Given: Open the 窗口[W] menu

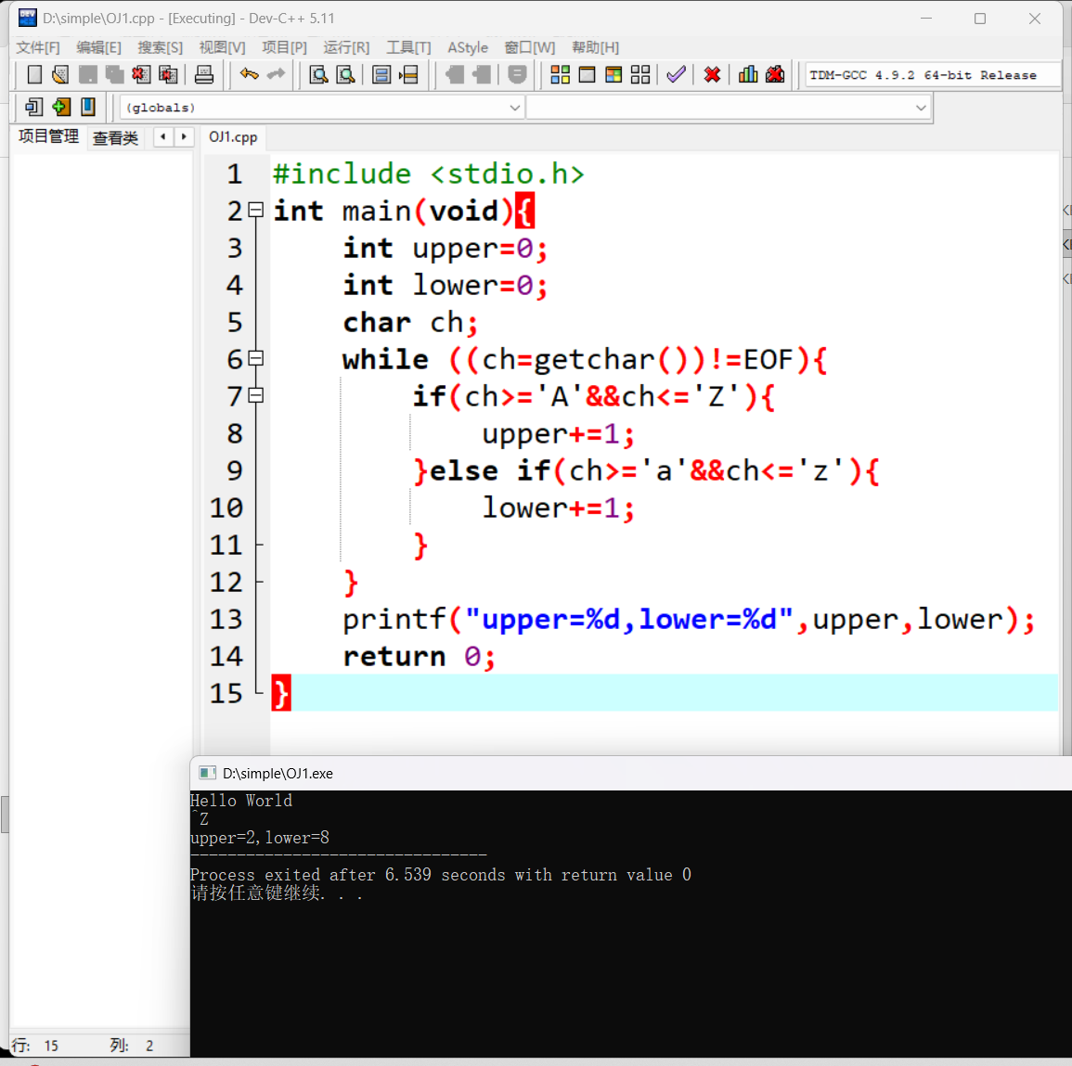Looking at the screenshot, I should tap(530, 47).
